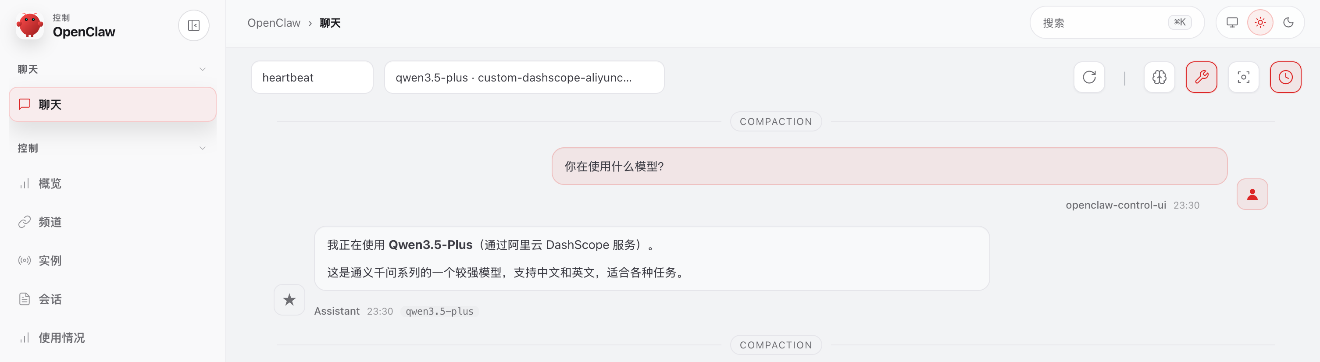Click the star icon beside assistant reply
Viewport: 1320px width, 362px height.
click(x=289, y=299)
